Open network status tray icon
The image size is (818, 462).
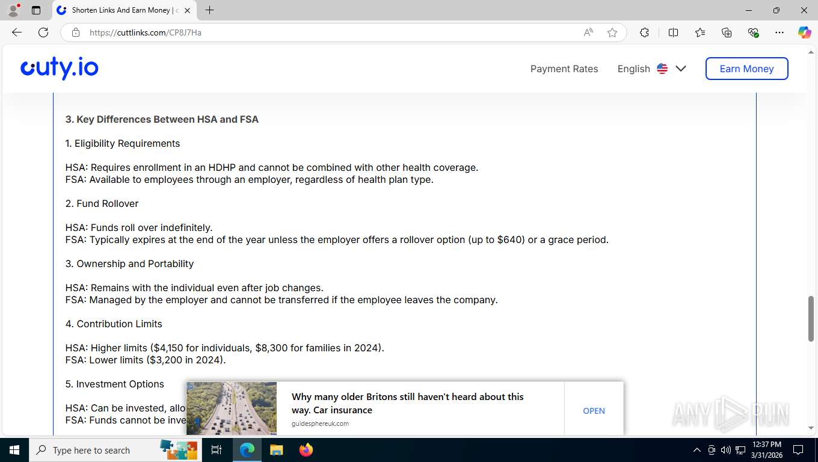(740, 450)
